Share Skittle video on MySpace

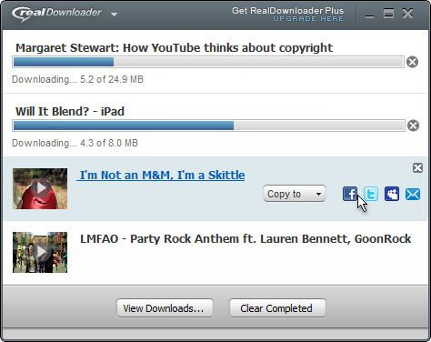click(x=392, y=194)
